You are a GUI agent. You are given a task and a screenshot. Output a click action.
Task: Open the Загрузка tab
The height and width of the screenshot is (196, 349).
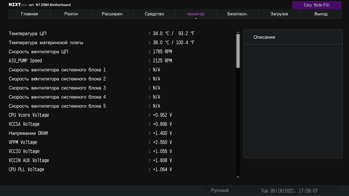pyautogui.click(x=279, y=14)
